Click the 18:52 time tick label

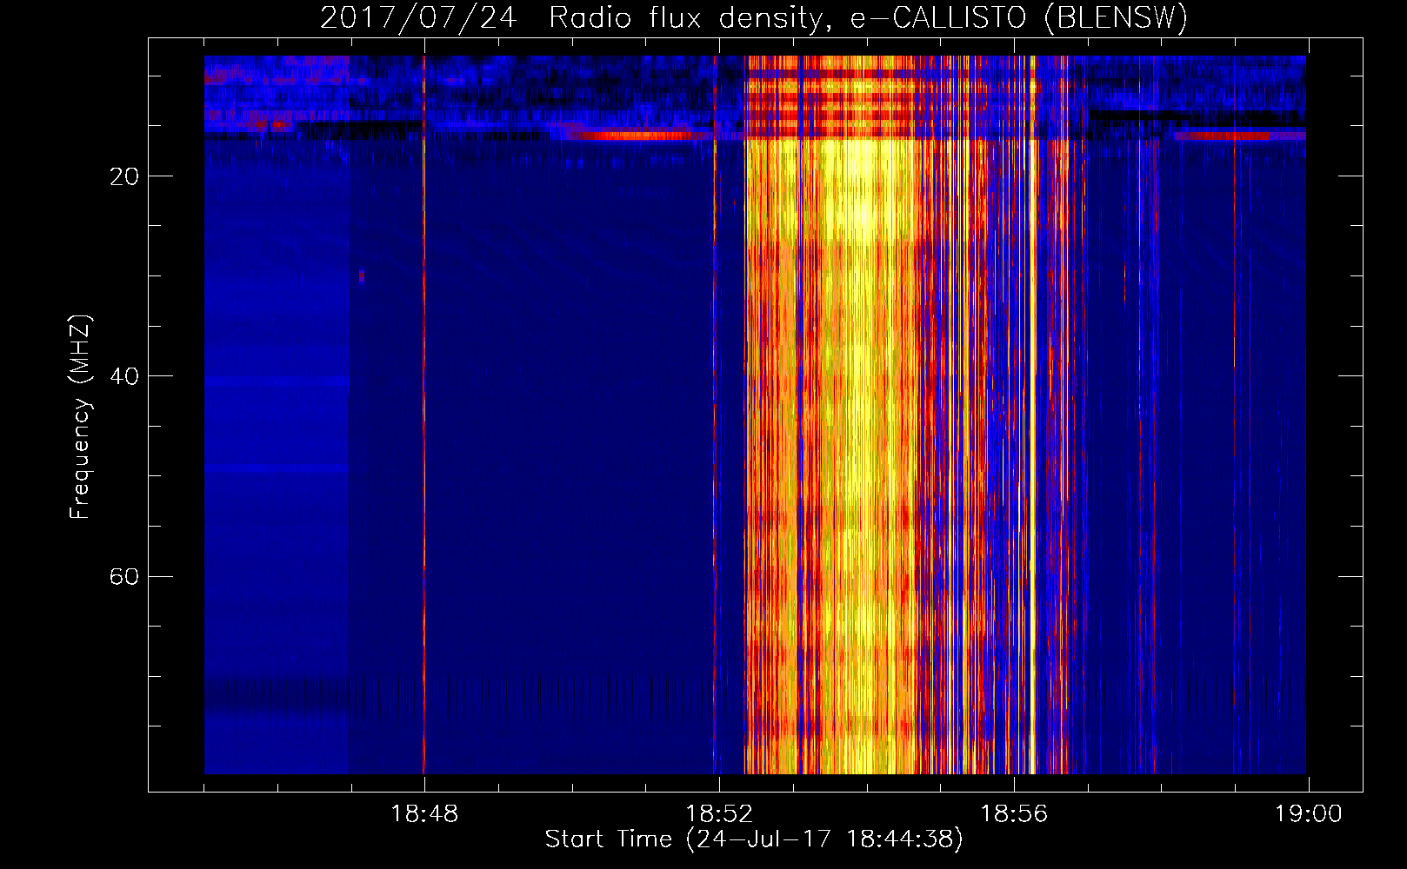(x=719, y=814)
